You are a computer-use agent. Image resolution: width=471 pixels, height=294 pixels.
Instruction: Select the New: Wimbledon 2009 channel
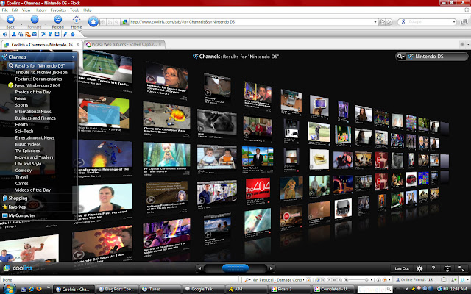click(38, 85)
